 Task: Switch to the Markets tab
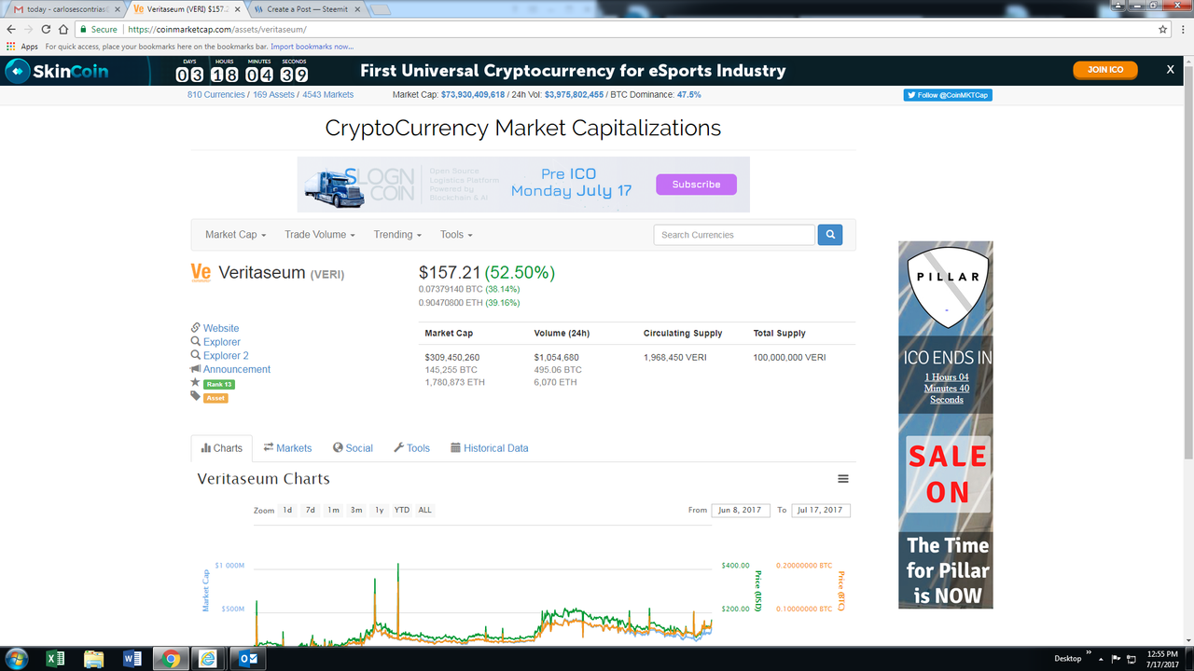coord(287,448)
